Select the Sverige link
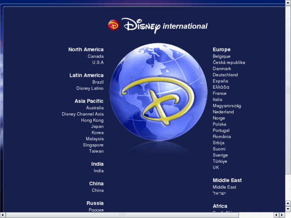 (220, 155)
